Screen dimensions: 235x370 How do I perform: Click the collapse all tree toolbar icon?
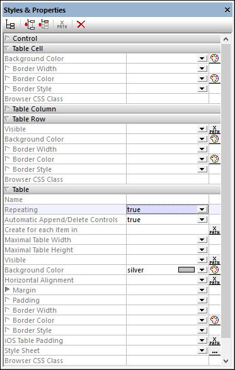(43, 25)
